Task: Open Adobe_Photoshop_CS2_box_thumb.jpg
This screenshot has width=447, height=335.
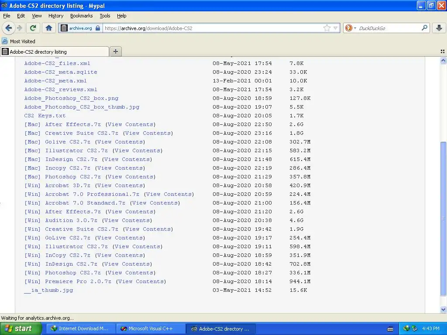Action: click(x=82, y=107)
